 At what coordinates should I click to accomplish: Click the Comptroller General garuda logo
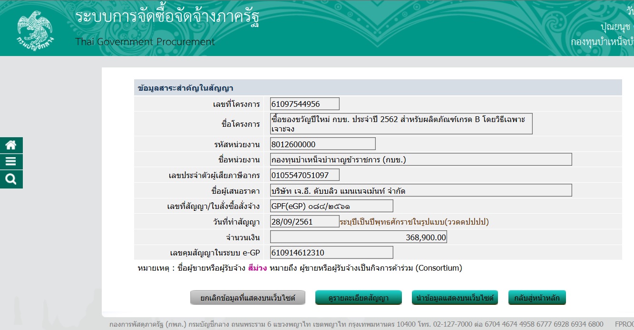[x=35, y=30]
